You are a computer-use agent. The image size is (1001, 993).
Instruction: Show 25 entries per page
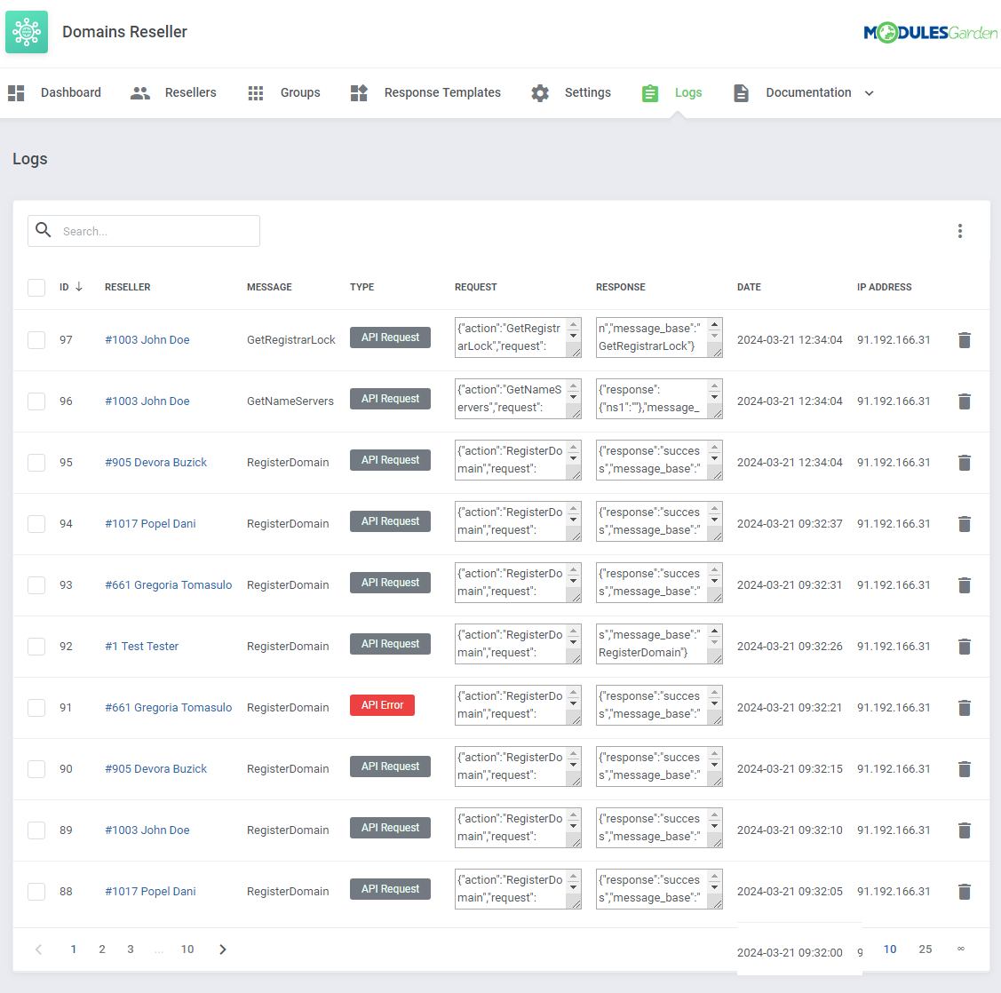point(925,949)
